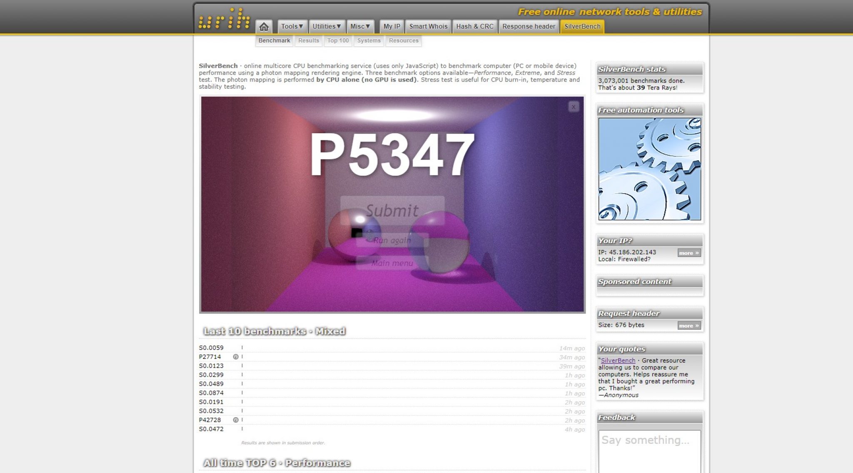Return to the benchmark Main menu
This screenshot has height=473, width=853.
point(392,263)
